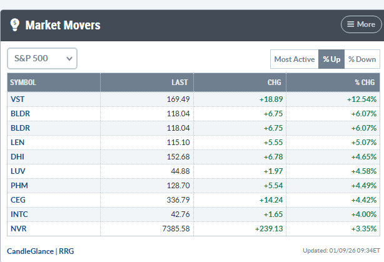384x262 pixels.
Task: Click the DHI symbol link
Action: tap(17, 156)
